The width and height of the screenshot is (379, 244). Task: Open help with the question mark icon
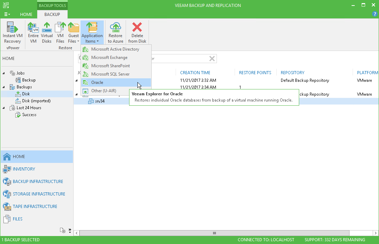(x=374, y=14)
